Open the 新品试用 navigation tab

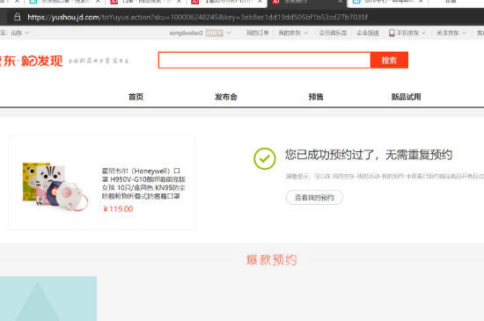407,97
